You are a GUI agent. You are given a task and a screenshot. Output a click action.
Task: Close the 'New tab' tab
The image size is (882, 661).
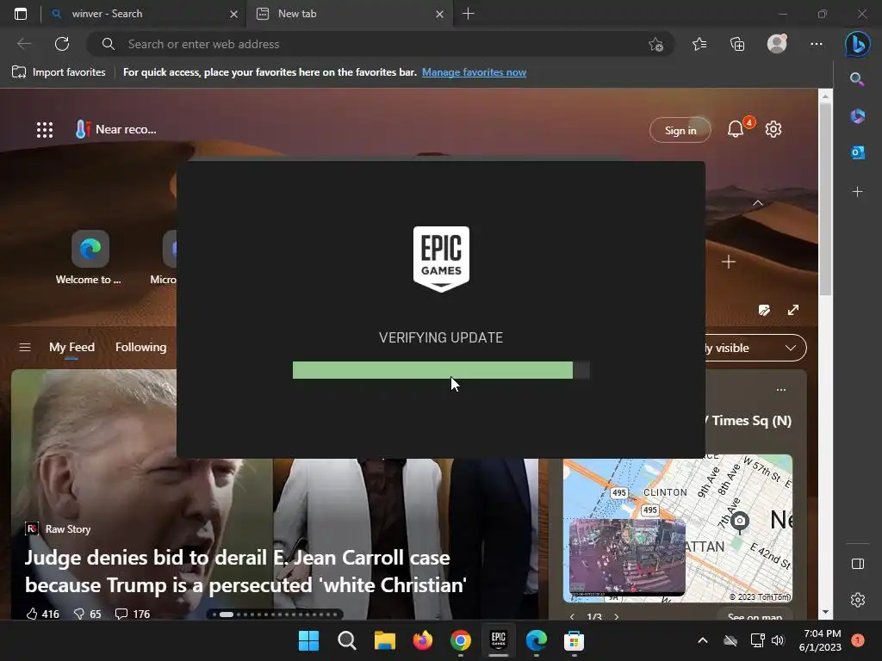click(439, 15)
